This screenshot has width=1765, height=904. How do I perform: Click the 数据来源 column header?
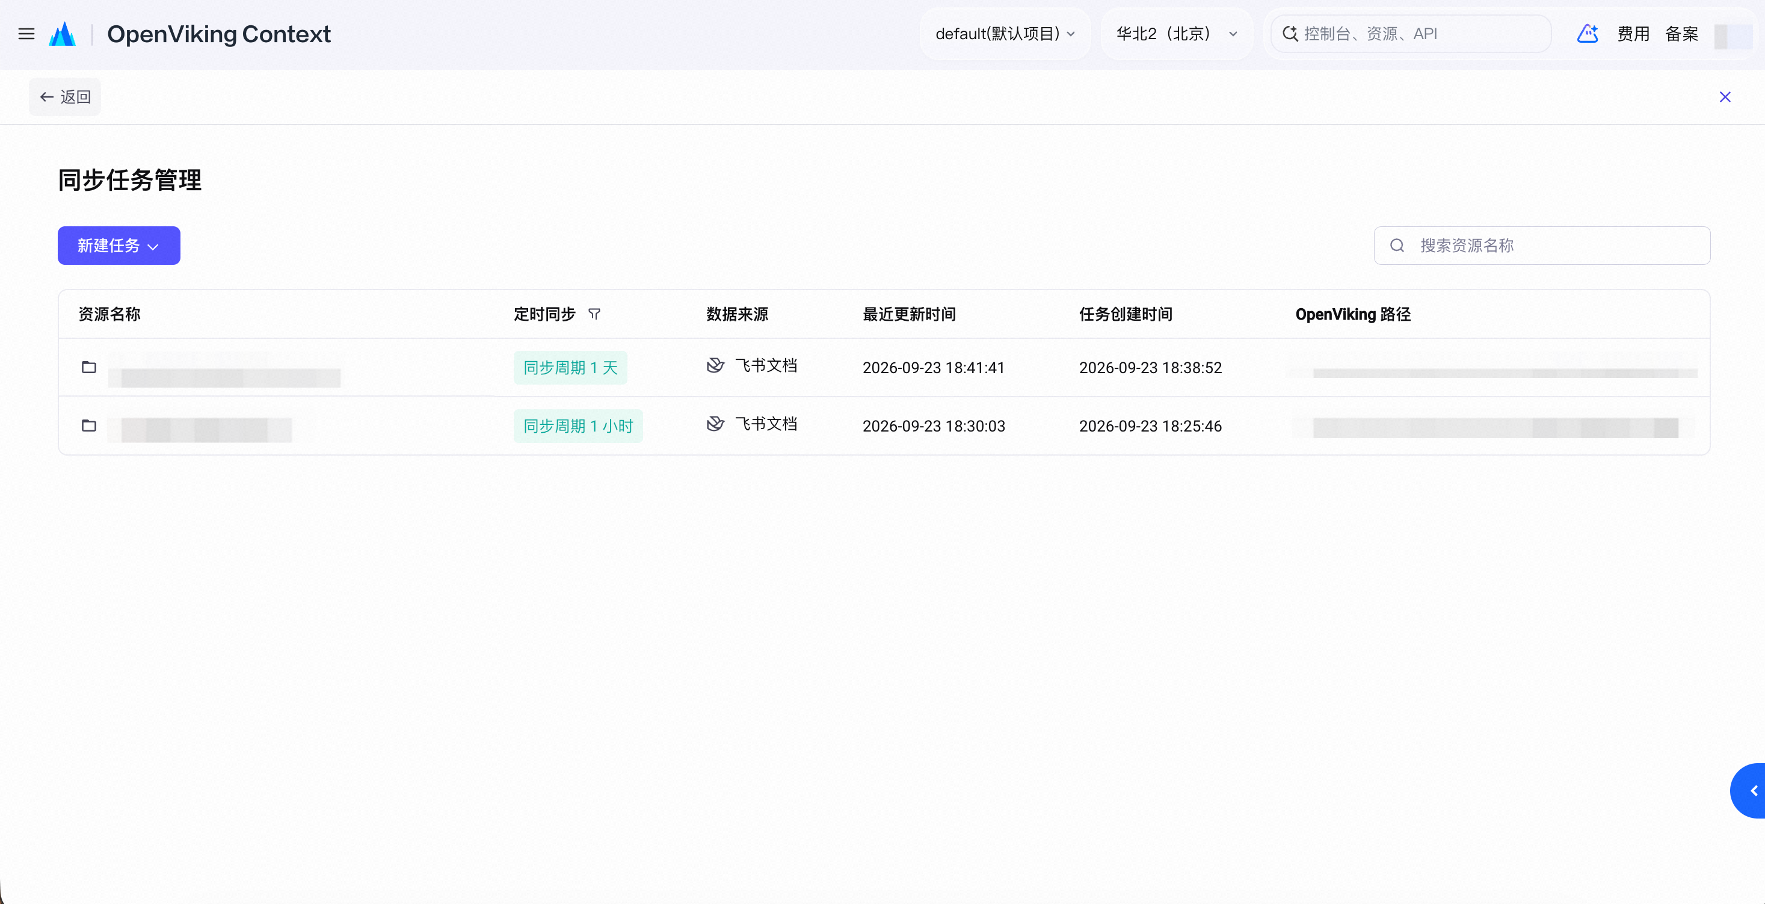point(738,315)
